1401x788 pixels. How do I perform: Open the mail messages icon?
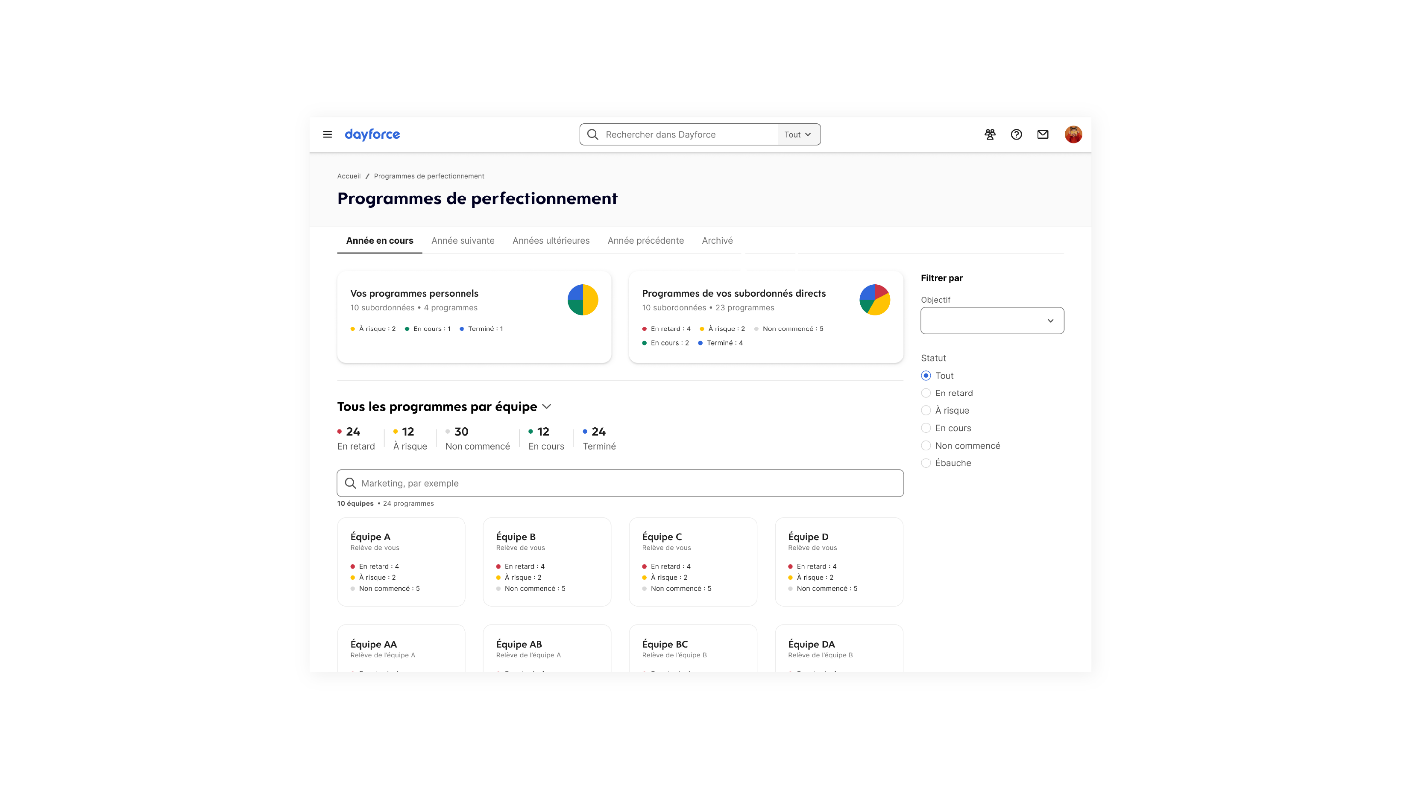point(1043,134)
